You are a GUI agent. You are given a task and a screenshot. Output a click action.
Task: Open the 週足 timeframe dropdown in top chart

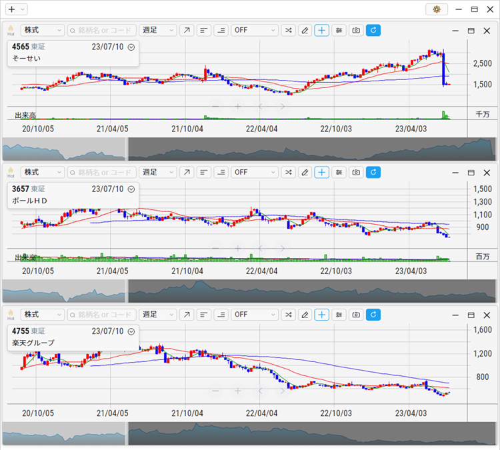pyautogui.click(x=157, y=31)
